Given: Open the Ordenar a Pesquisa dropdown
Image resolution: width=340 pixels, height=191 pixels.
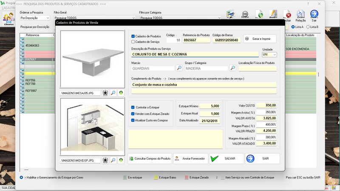Looking at the screenshot, I should click(x=47, y=18).
